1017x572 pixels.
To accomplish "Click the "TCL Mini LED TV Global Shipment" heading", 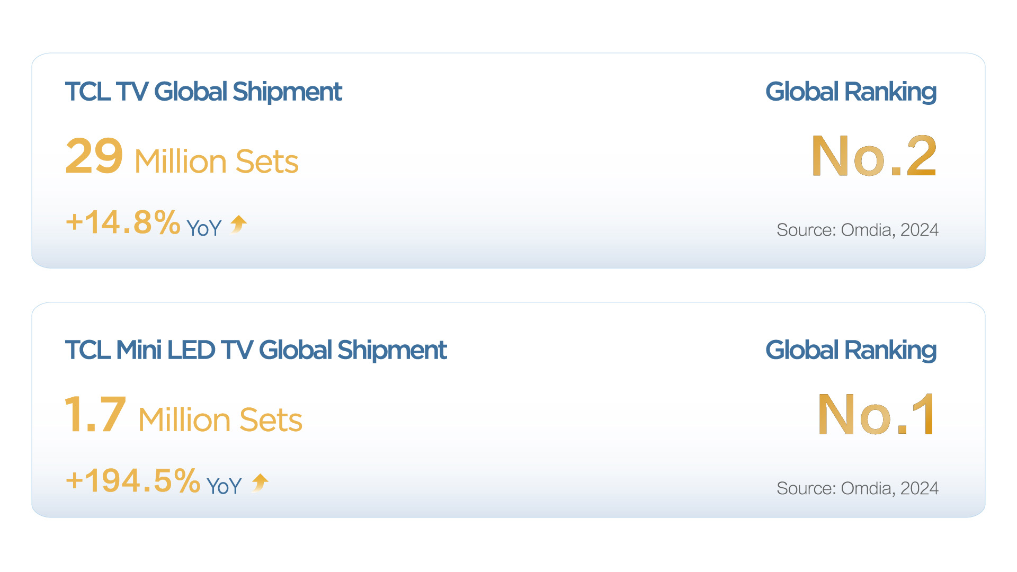I will (x=256, y=350).
